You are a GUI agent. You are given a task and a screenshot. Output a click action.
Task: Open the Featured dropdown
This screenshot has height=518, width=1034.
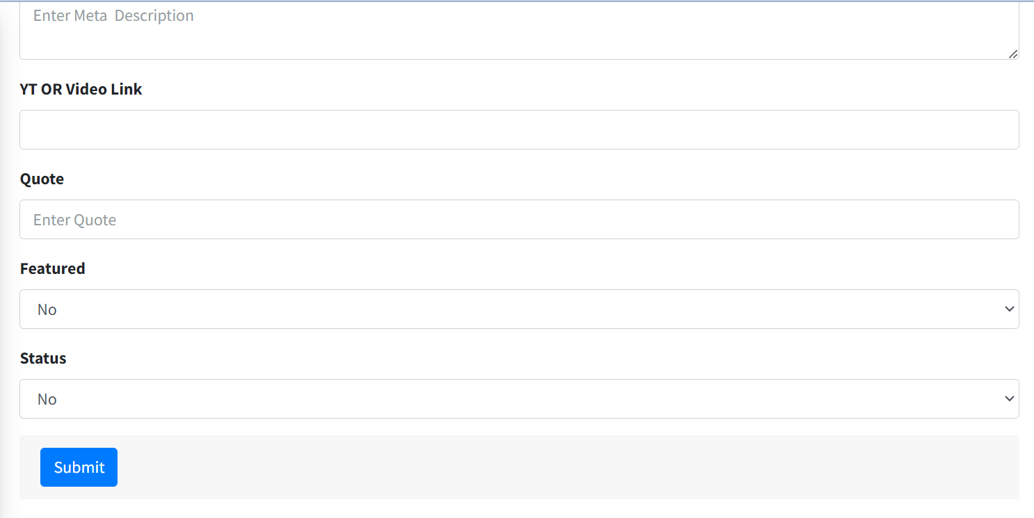tap(519, 309)
